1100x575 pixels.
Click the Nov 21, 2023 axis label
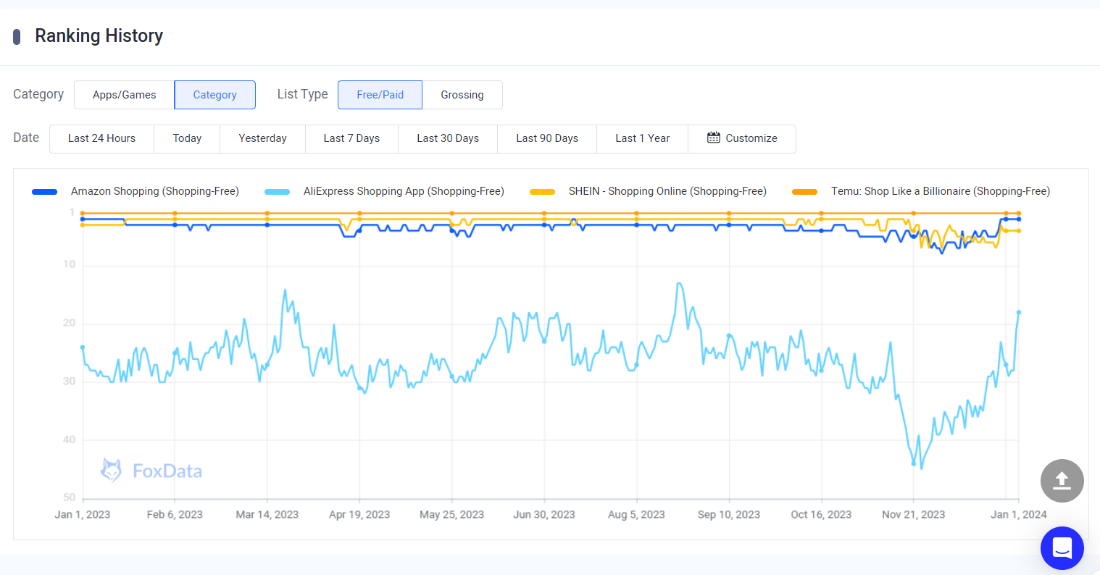pyautogui.click(x=914, y=515)
